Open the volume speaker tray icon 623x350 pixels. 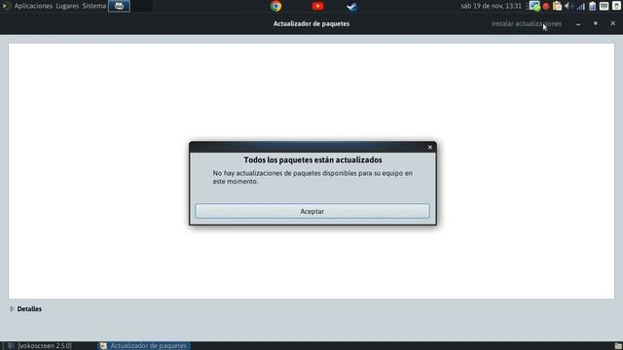tap(568, 6)
